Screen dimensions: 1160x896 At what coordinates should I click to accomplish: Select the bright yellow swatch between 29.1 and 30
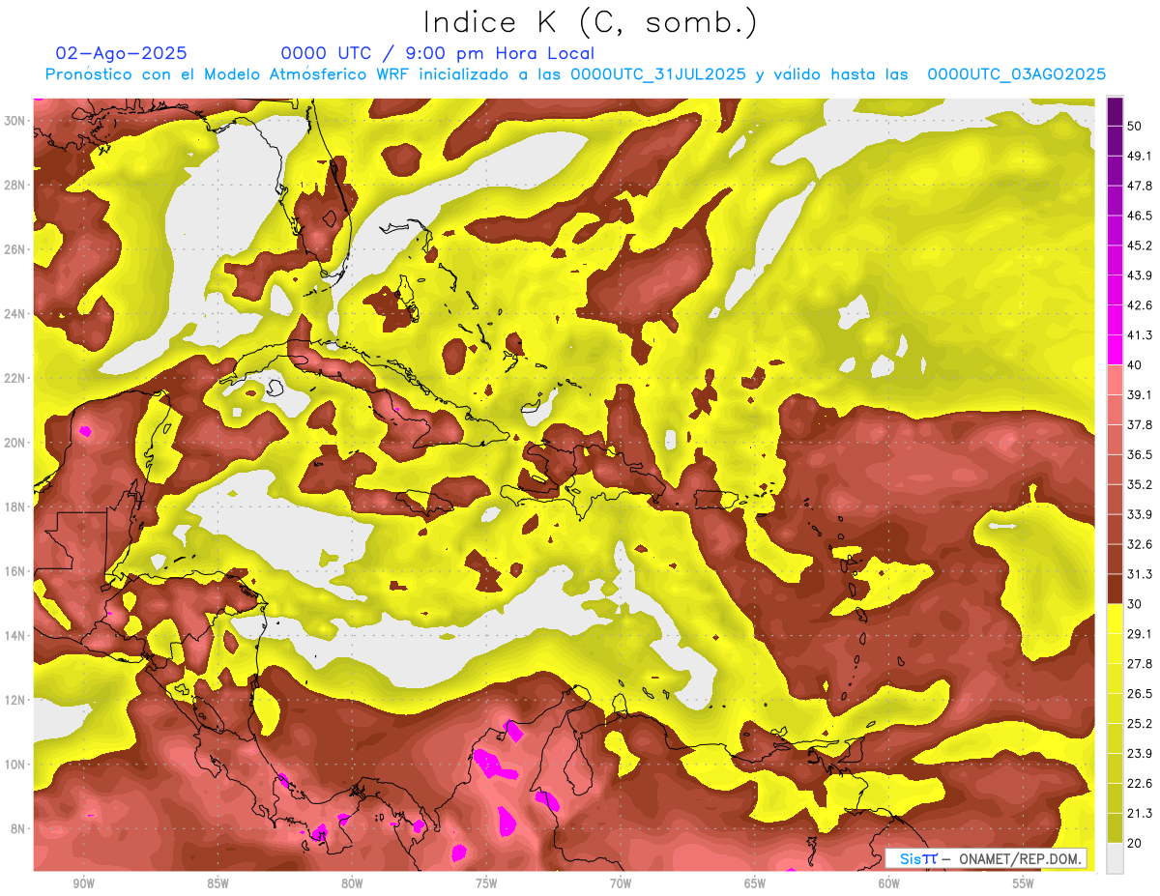pos(1115,619)
